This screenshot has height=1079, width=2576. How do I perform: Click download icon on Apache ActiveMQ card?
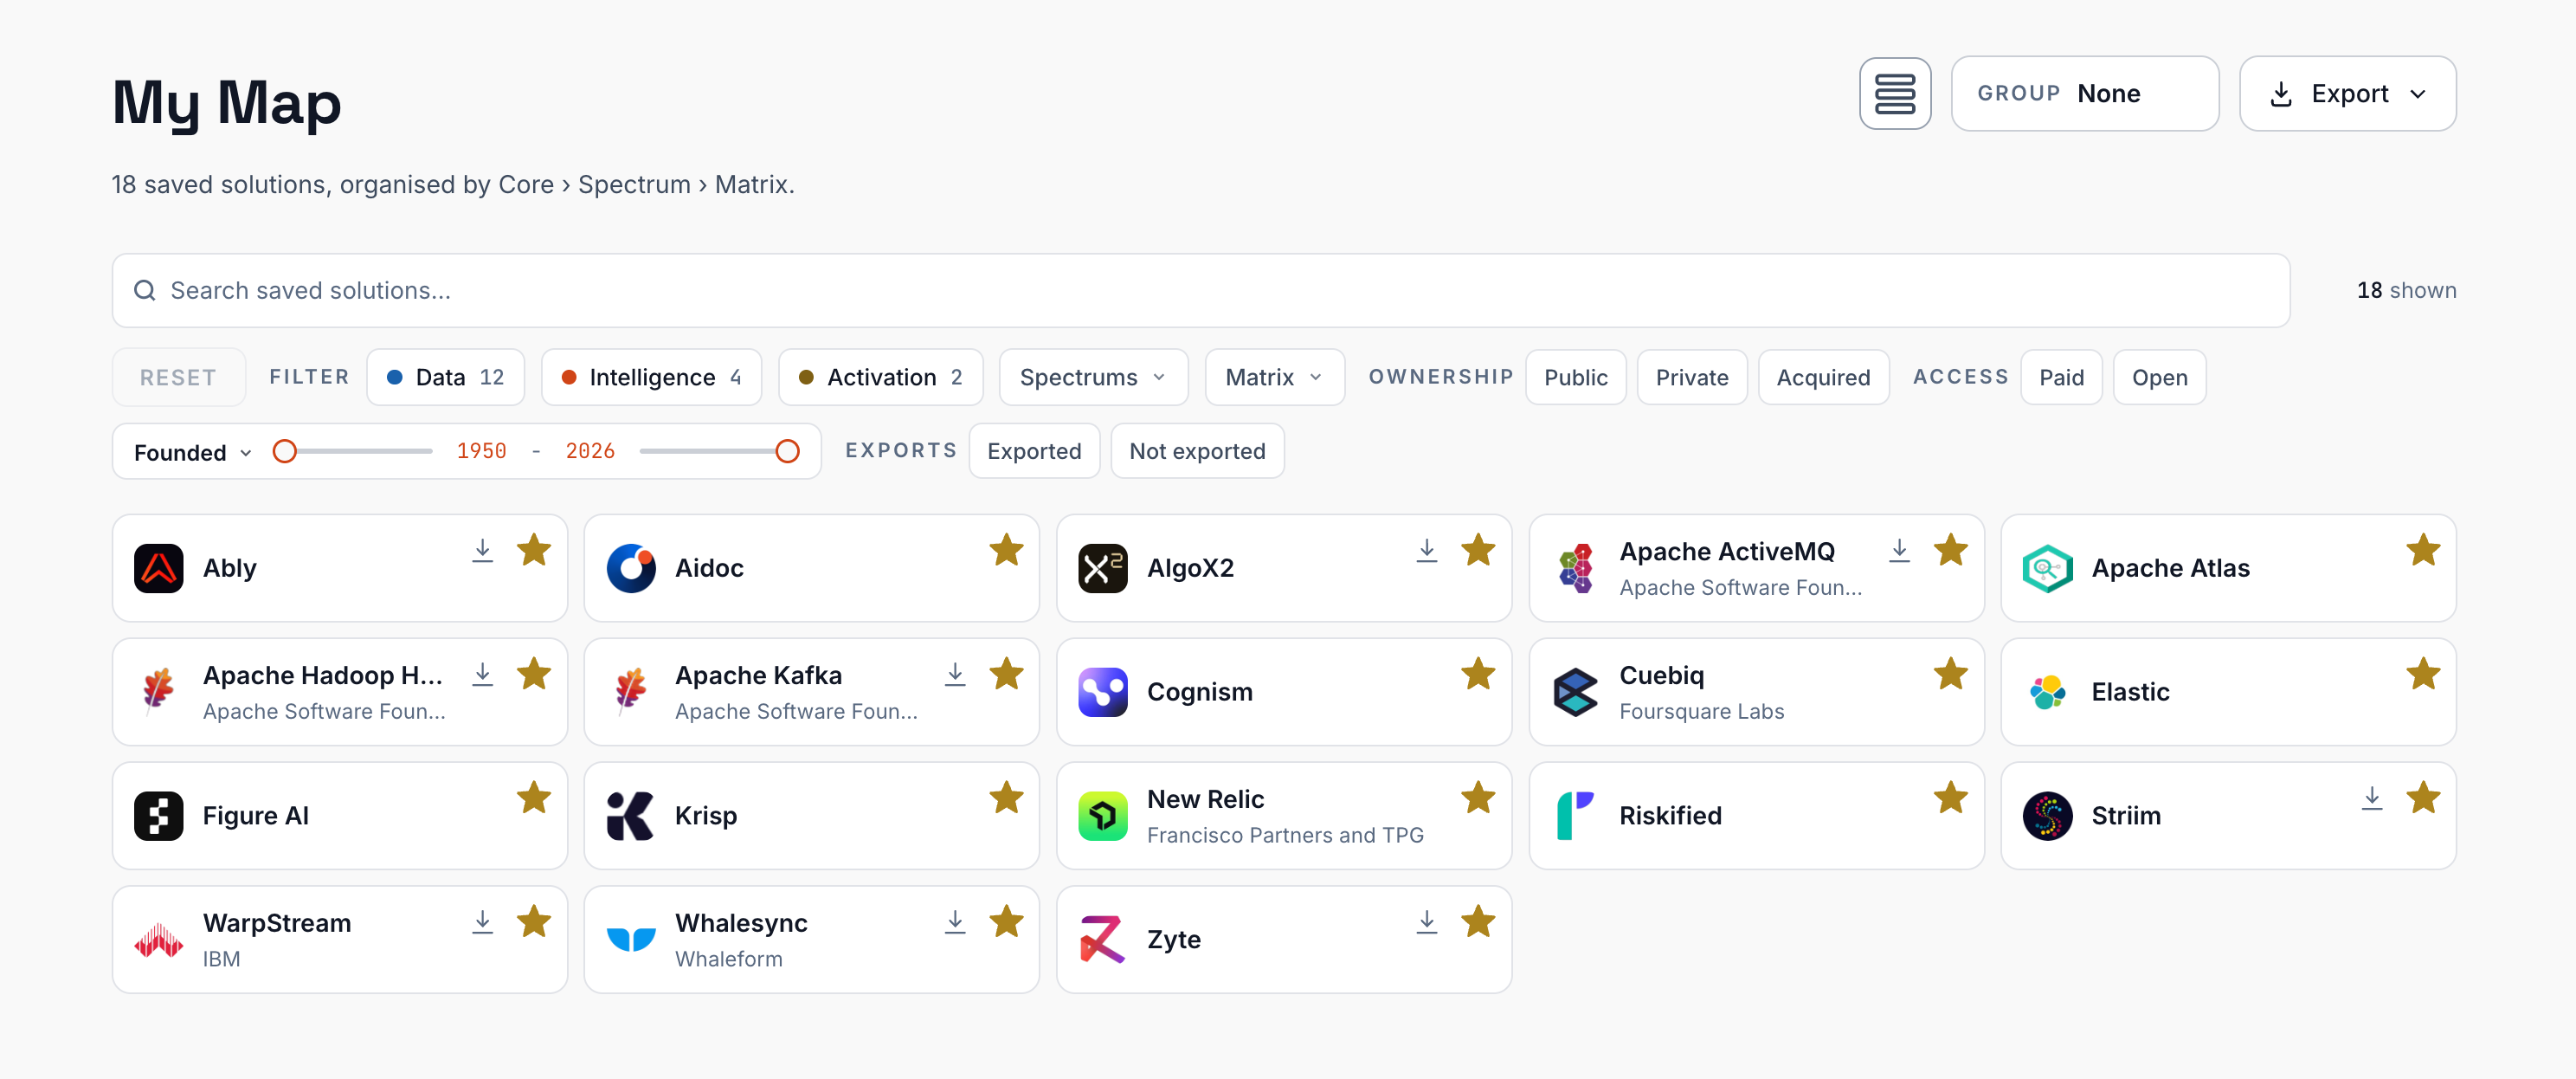coord(1899,551)
